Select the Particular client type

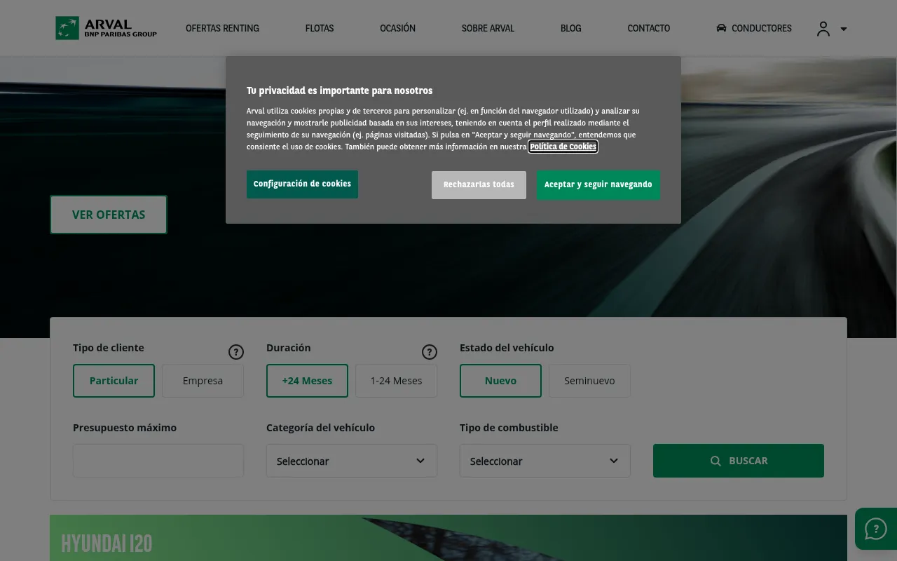[x=114, y=381]
